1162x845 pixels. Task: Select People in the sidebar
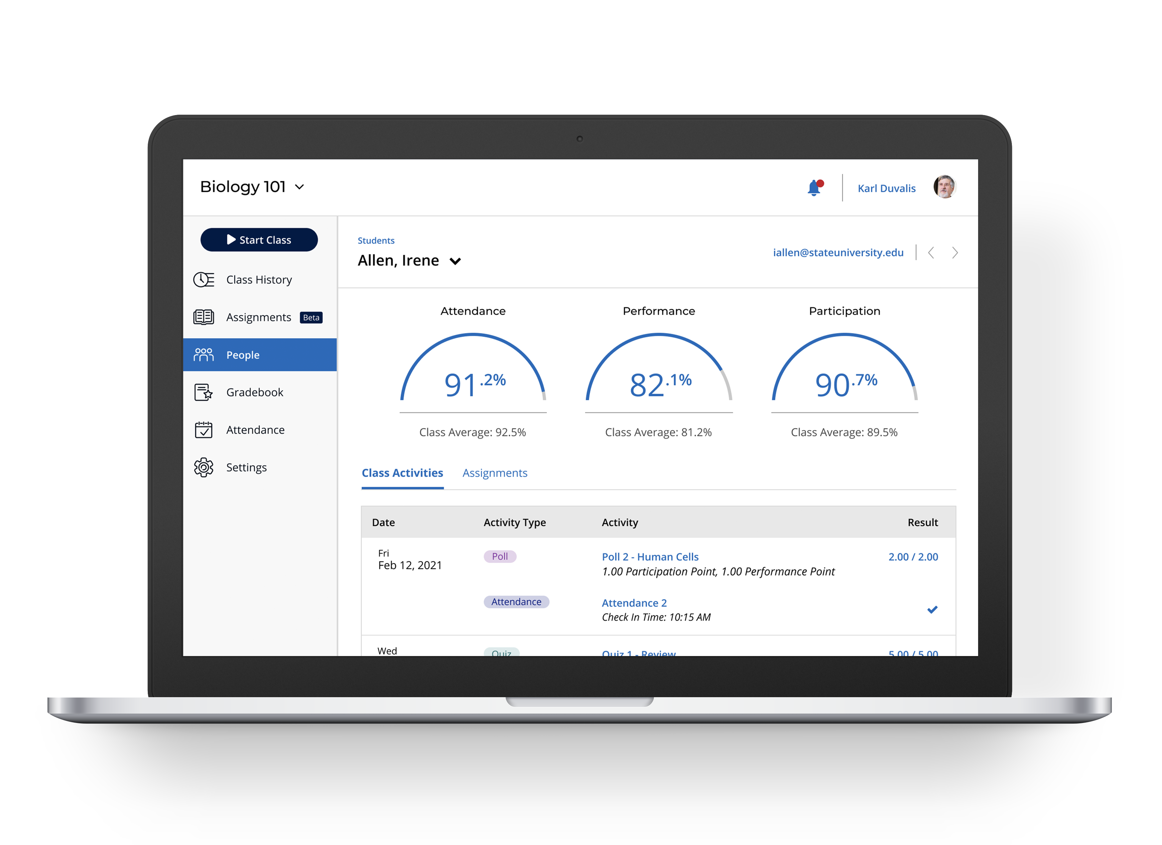(x=260, y=354)
